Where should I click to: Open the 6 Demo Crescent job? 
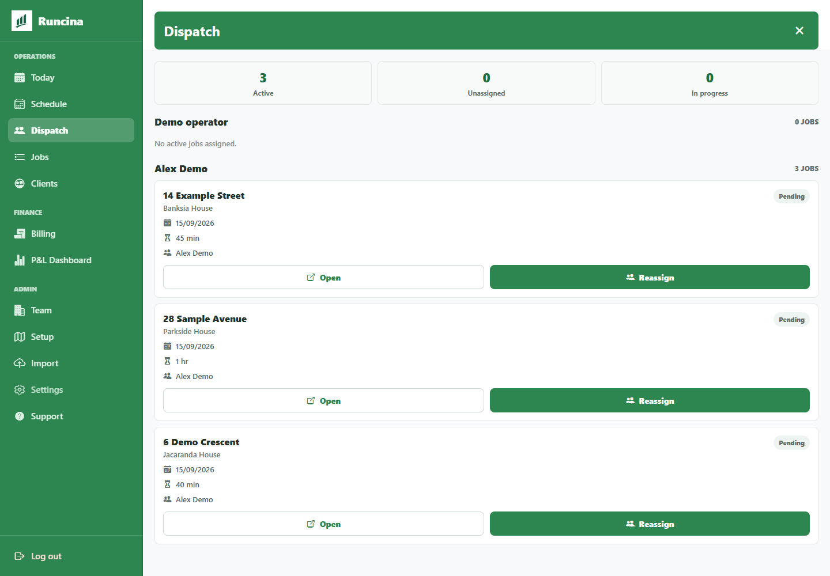coord(323,524)
